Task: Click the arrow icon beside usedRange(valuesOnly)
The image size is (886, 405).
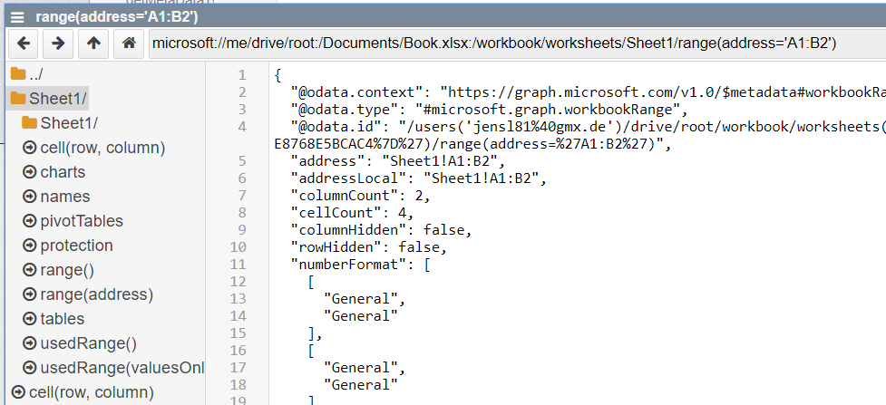Action: point(28,368)
